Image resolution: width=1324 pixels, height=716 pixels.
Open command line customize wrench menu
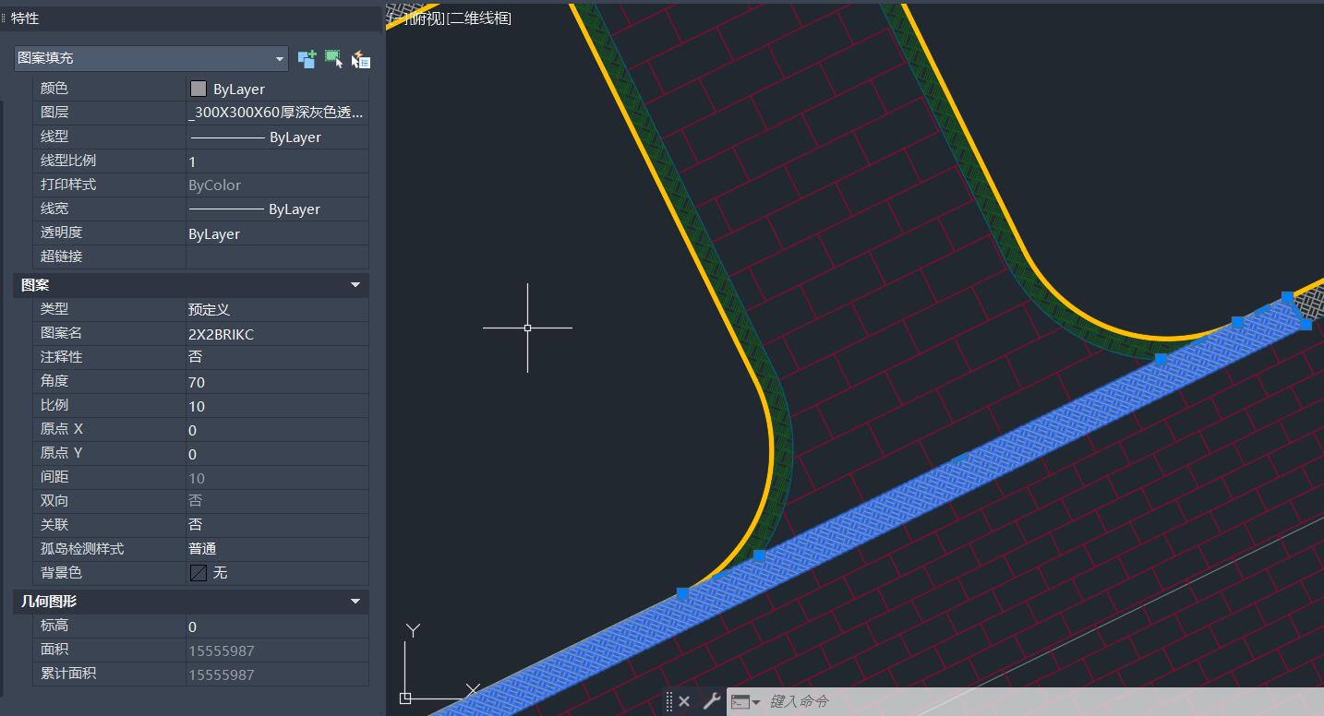coord(711,701)
